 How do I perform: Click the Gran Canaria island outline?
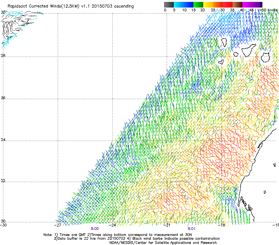click(x=265, y=57)
